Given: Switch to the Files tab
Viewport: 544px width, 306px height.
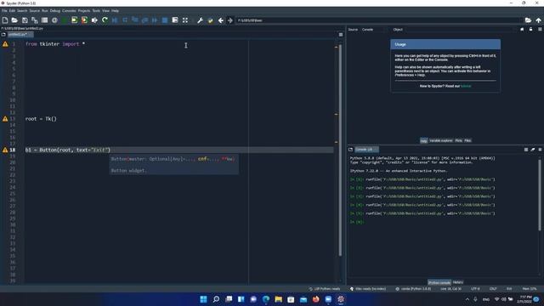Looking at the screenshot, I should [x=467, y=140].
